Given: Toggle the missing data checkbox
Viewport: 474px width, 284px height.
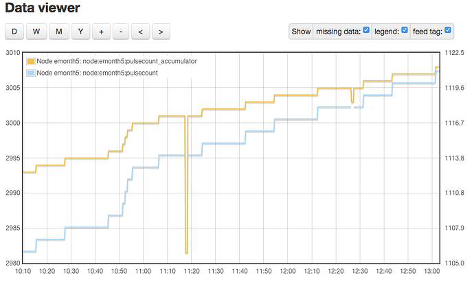Looking at the screenshot, I should (x=366, y=30).
